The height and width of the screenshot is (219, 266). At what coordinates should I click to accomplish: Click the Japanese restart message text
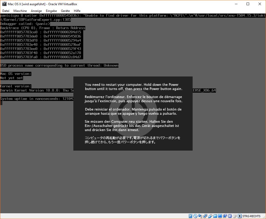[x=132, y=140]
